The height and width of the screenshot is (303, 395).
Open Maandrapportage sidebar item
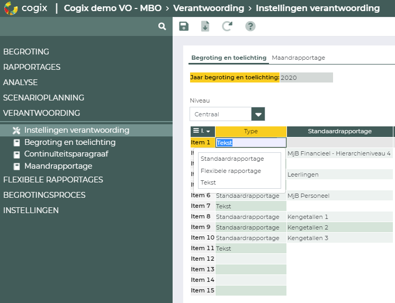coord(58,166)
